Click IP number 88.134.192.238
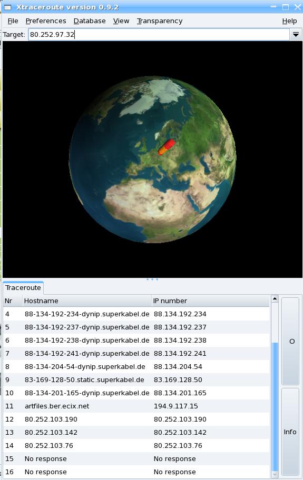303x480 pixels. pos(180,341)
